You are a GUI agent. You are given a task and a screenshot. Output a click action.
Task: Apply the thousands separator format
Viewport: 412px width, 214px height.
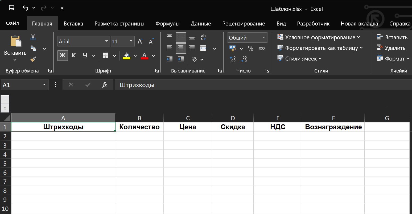click(x=262, y=48)
